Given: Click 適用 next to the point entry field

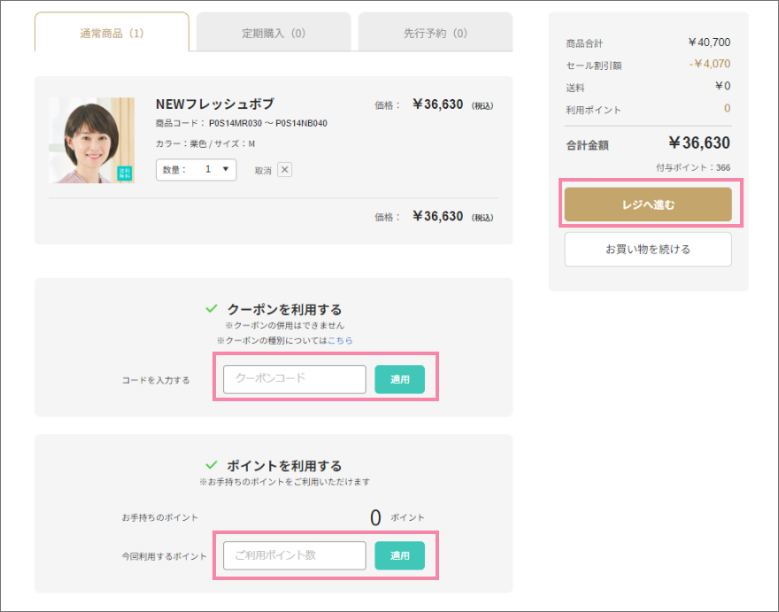Looking at the screenshot, I should tap(400, 555).
